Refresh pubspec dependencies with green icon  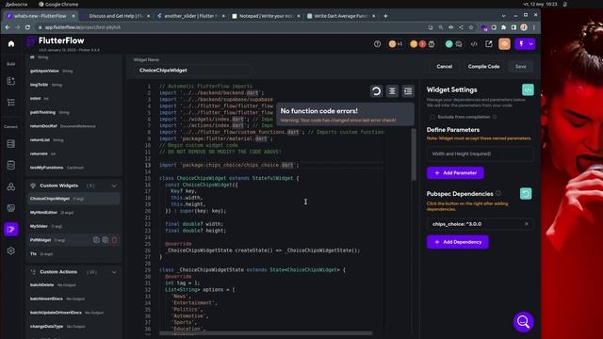[526, 193]
